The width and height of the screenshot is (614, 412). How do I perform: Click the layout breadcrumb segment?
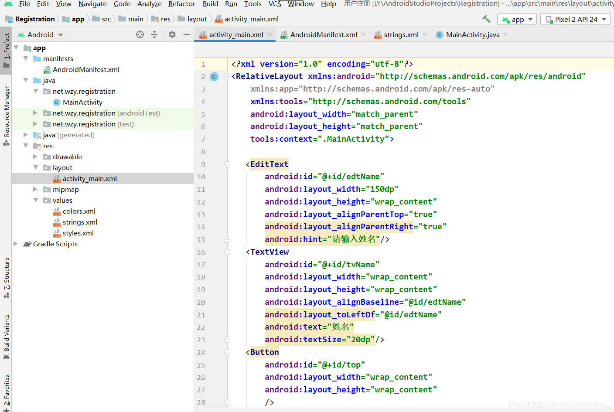tap(192, 19)
